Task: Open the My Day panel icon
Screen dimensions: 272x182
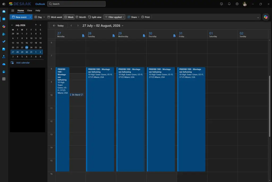Action: [221, 4]
